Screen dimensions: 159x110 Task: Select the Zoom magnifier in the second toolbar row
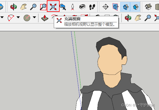coord(148,18)
